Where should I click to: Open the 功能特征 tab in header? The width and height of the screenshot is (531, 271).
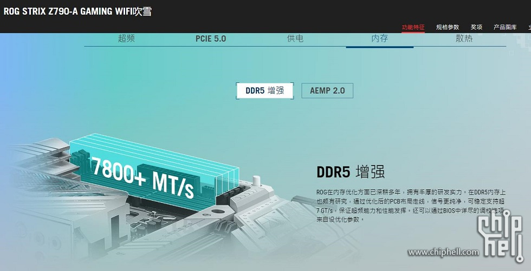[413, 27]
